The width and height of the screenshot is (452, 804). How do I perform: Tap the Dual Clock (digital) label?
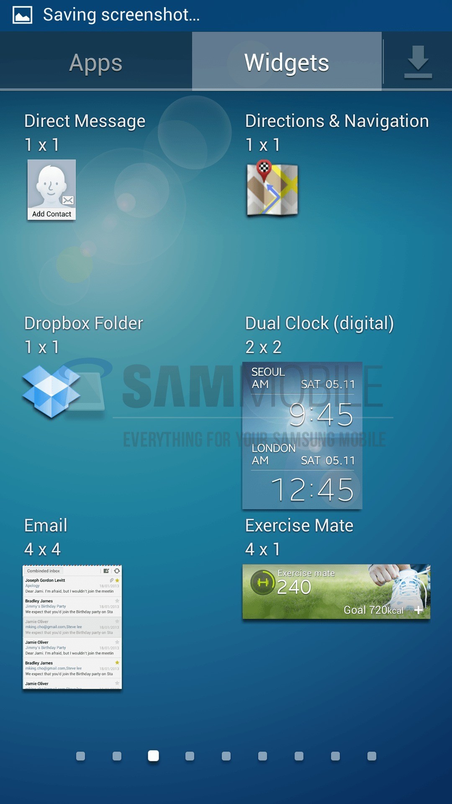point(319,323)
